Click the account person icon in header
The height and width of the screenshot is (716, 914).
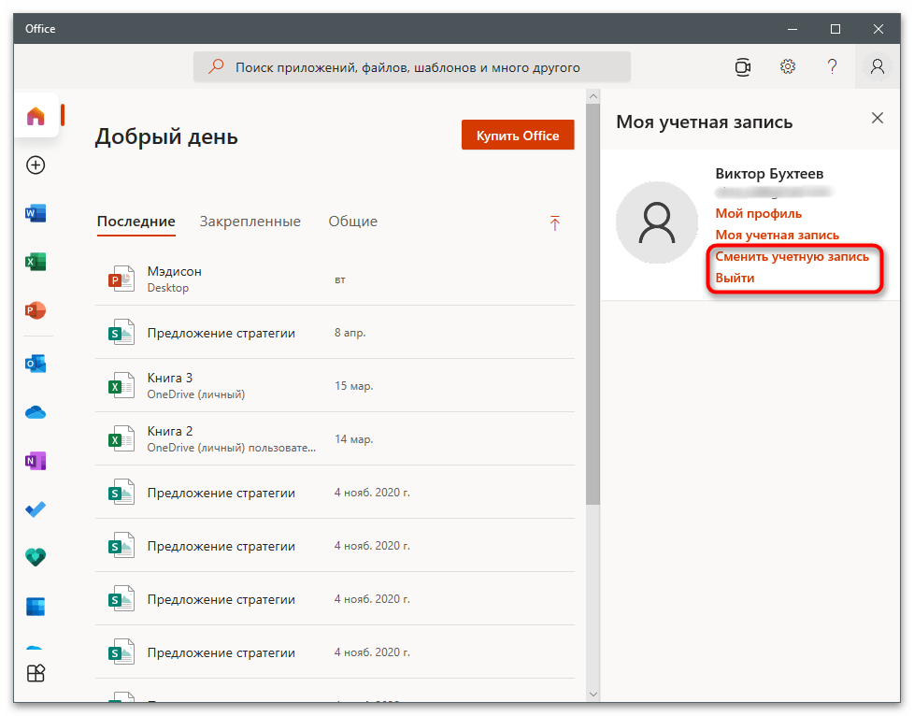[878, 66]
